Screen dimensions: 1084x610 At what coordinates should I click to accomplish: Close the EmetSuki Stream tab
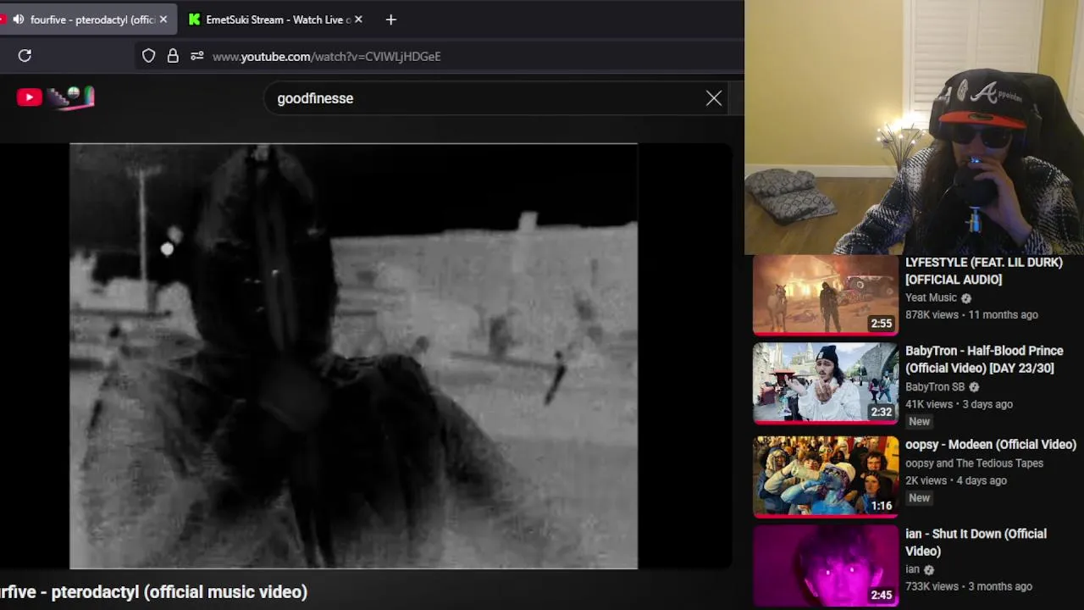(358, 19)
